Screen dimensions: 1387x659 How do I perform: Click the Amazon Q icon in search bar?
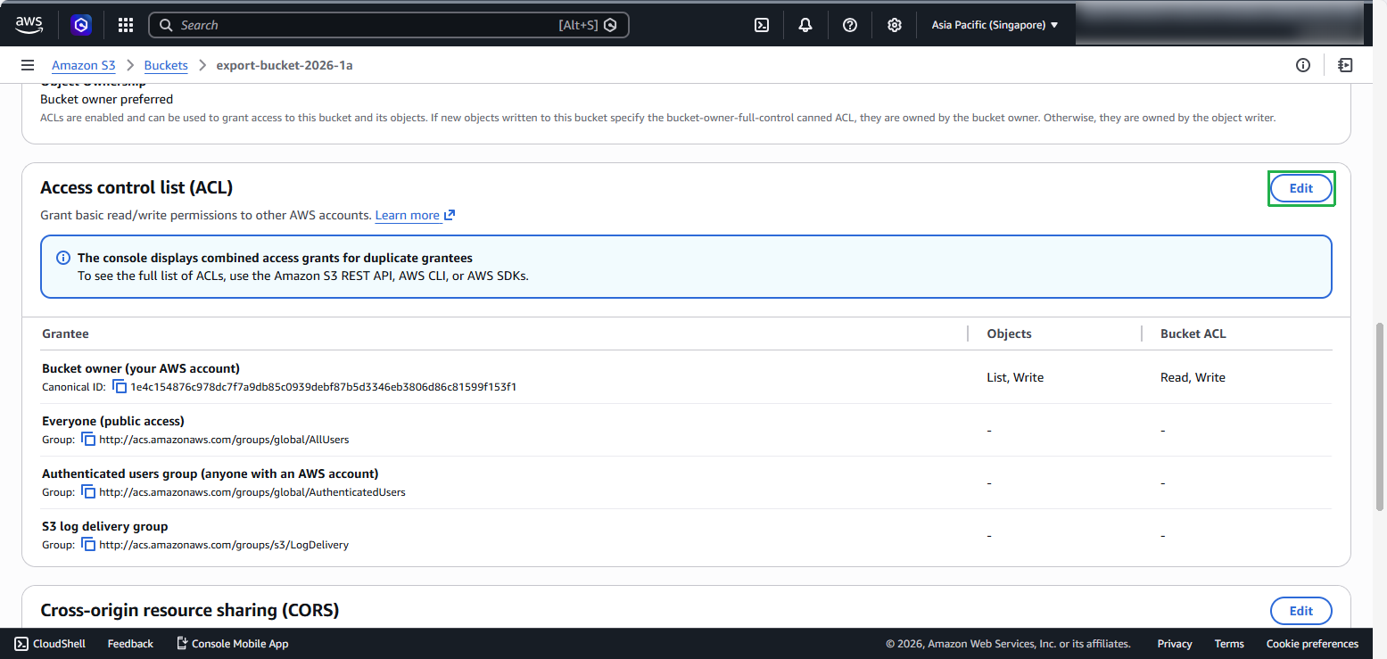click(x=610, y=25)
